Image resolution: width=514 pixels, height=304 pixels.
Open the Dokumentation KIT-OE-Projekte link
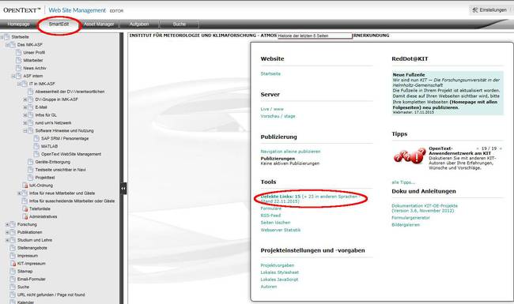[x=425, y=208]
